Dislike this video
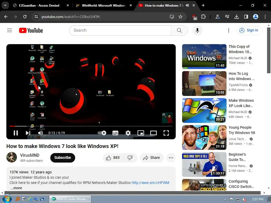 [130, 158]
